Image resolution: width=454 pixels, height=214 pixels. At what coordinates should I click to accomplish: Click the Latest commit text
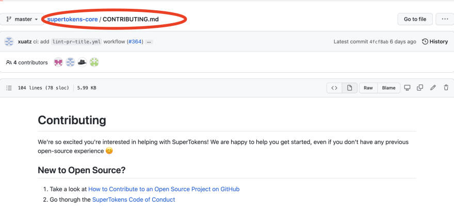351,42
